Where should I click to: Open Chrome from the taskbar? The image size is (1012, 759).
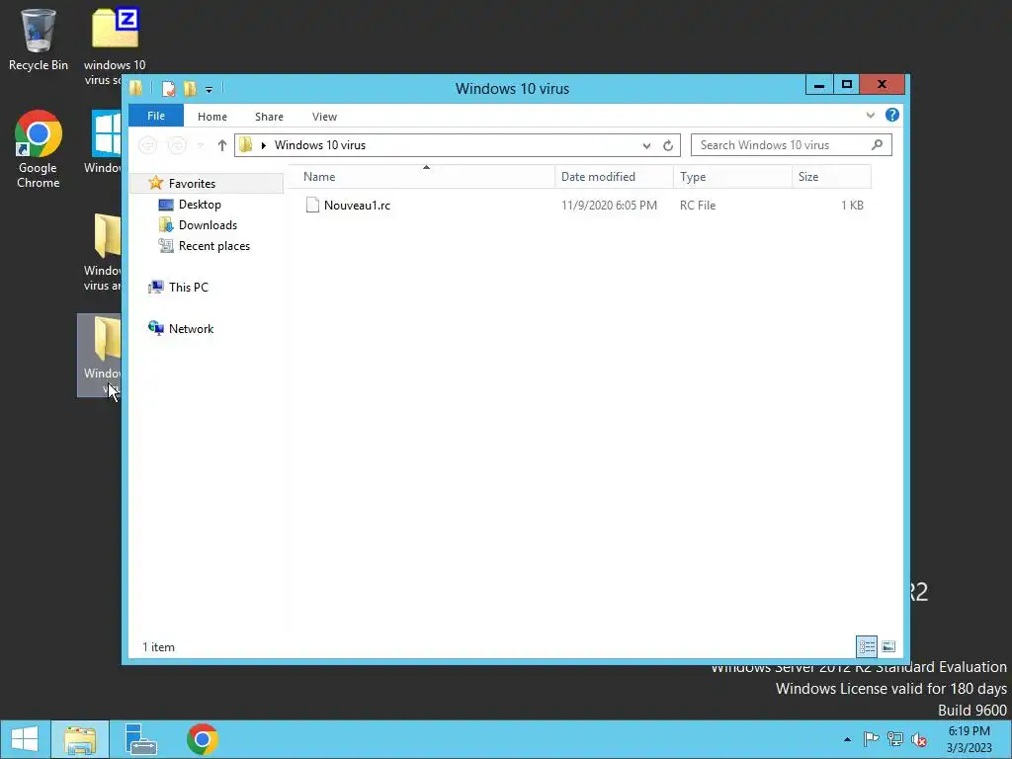point(202,739)
